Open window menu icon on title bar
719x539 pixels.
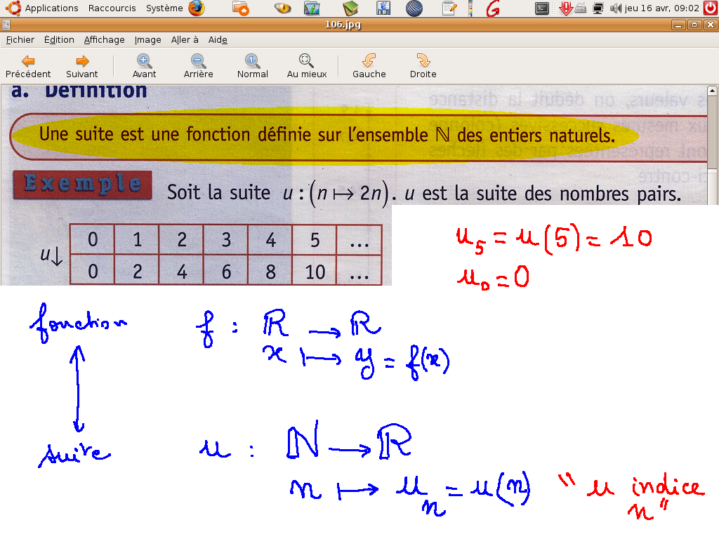tap(6, 25)
